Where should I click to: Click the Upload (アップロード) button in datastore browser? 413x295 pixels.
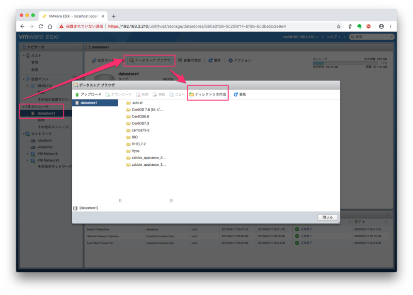(88, 94)
